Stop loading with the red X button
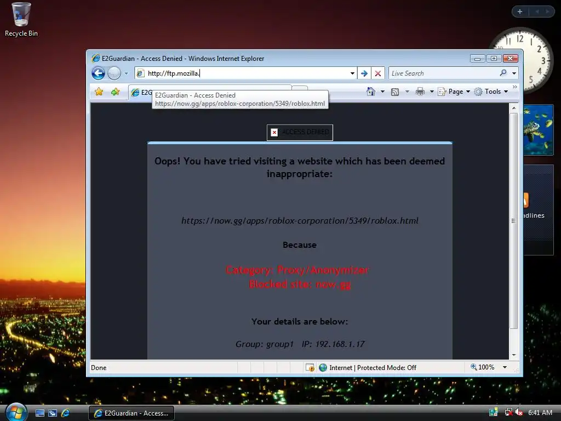Viewport: 561px width, 421px height. pyautogui.click(x=378, y=73)
